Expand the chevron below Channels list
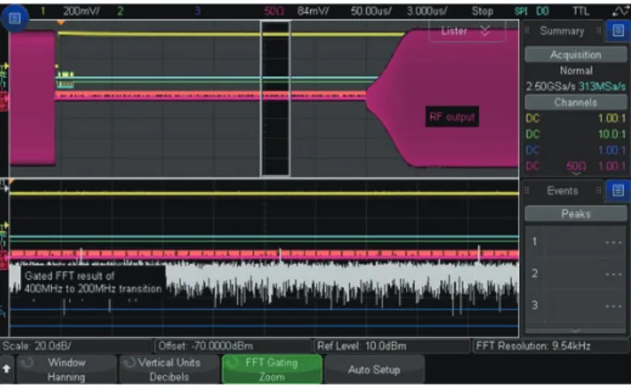 [576, 173]
